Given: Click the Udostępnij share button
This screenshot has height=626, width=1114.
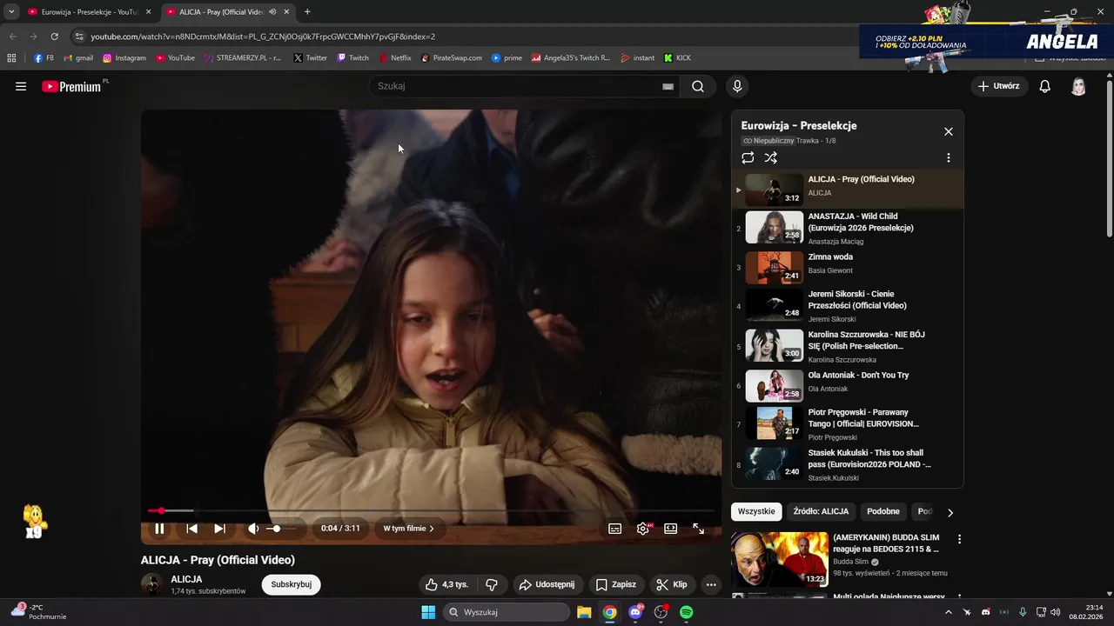Looking at the screenshot, I should 547,584.
